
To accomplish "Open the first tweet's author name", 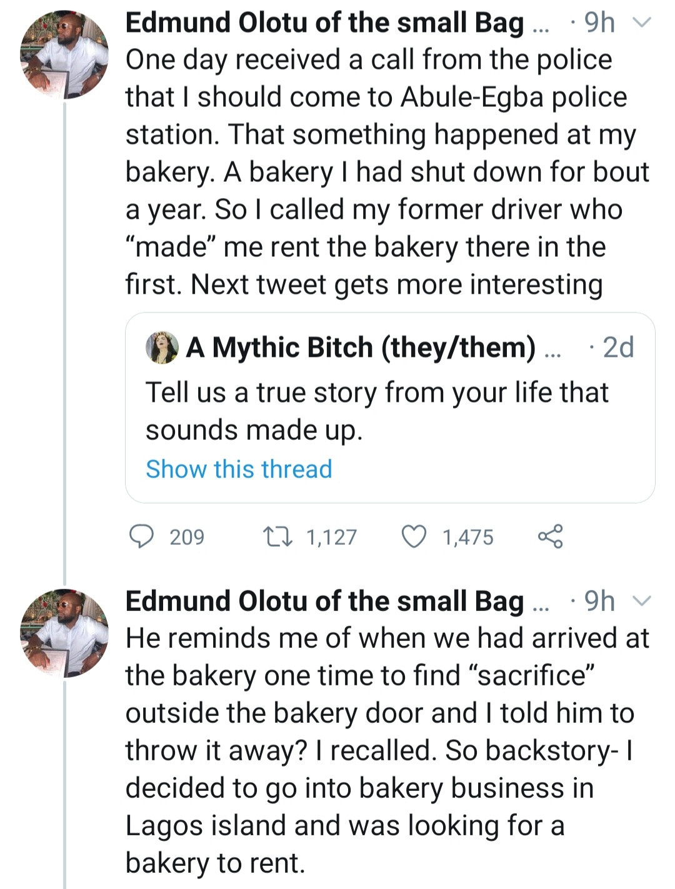I will point(324,23).
